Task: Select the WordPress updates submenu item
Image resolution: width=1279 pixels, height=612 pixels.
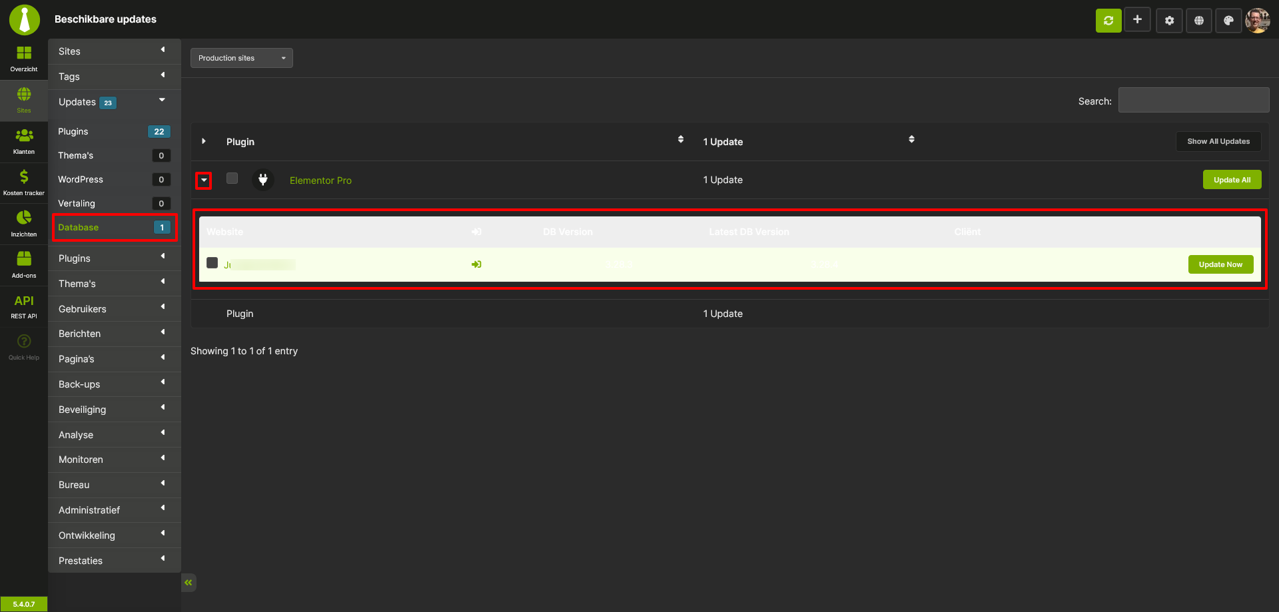Action: coord(115,179)
